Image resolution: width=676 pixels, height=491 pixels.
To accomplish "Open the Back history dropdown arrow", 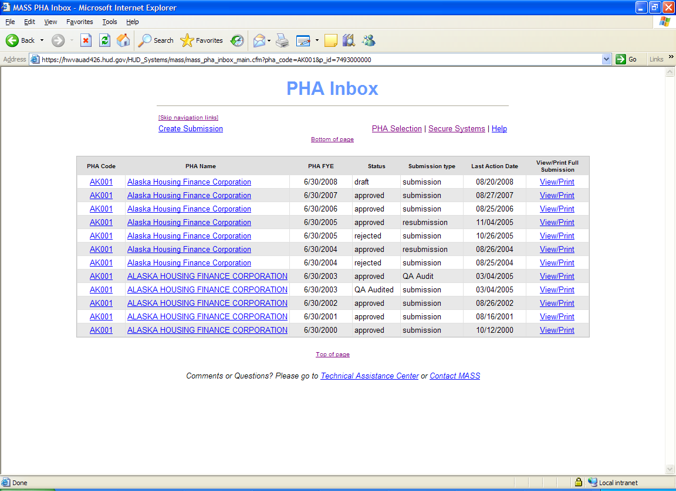I will click(42, 40).
